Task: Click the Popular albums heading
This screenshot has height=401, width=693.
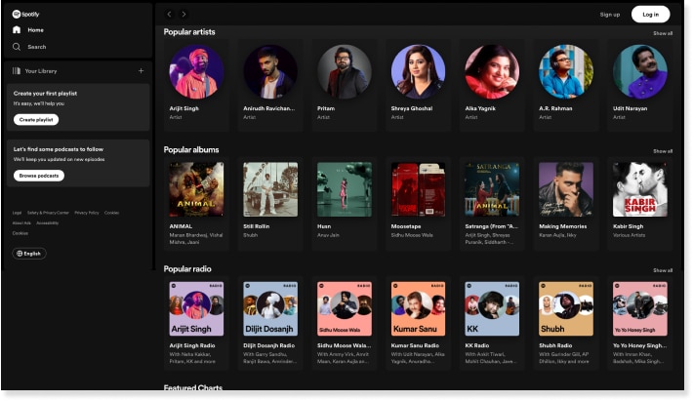Action: point(191,149)
